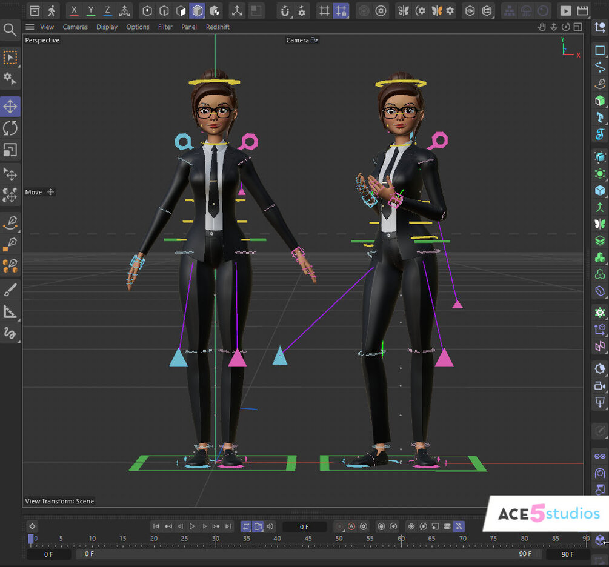Screen dimensions: 609x567
Task: Open the View menu
Action: (47, 27)
